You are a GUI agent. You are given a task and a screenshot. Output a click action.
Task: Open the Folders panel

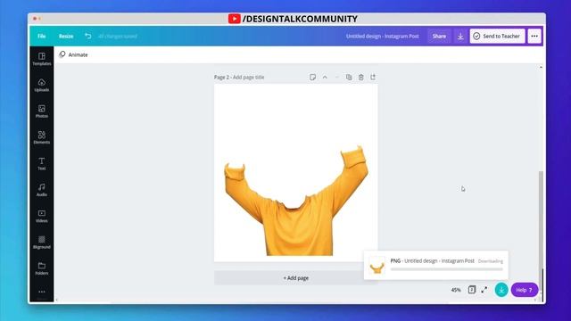pyautogui.click(x=42, y=268)
